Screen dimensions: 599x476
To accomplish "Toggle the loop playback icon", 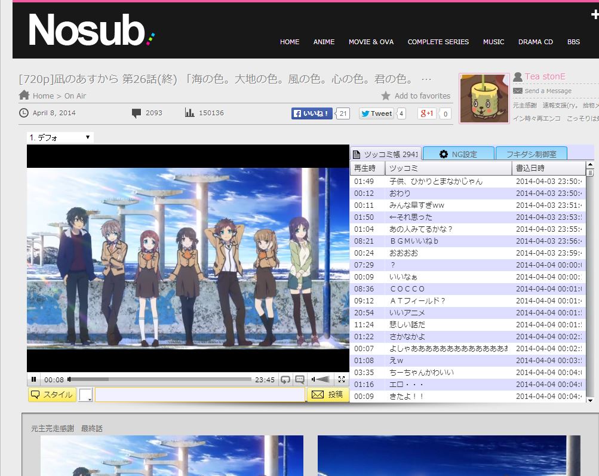I will (285, 379).
